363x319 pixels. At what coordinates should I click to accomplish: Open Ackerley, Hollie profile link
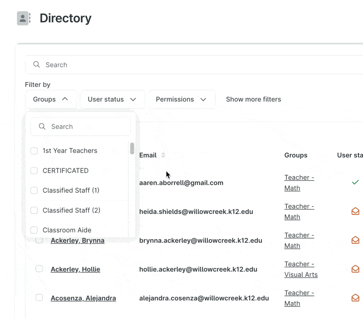coord(75,269)
